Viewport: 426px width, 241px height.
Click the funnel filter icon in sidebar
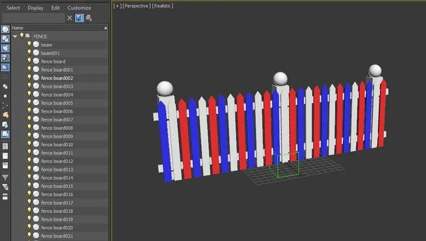click(5, 177)
